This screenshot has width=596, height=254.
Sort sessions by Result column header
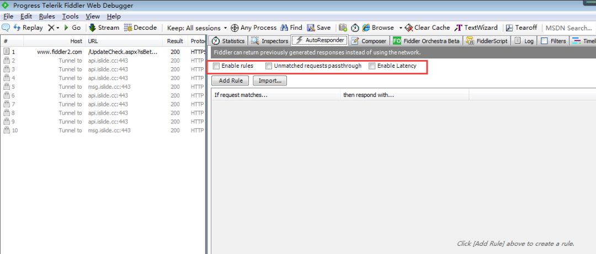pyautogui.click(x=175, y=41)
